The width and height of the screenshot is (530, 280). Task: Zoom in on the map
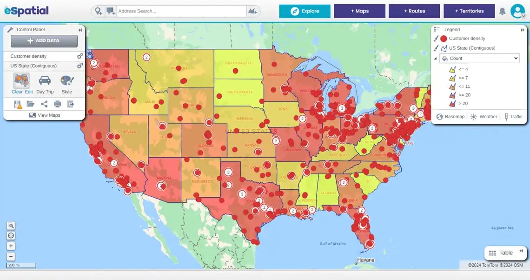pos(11,246)
